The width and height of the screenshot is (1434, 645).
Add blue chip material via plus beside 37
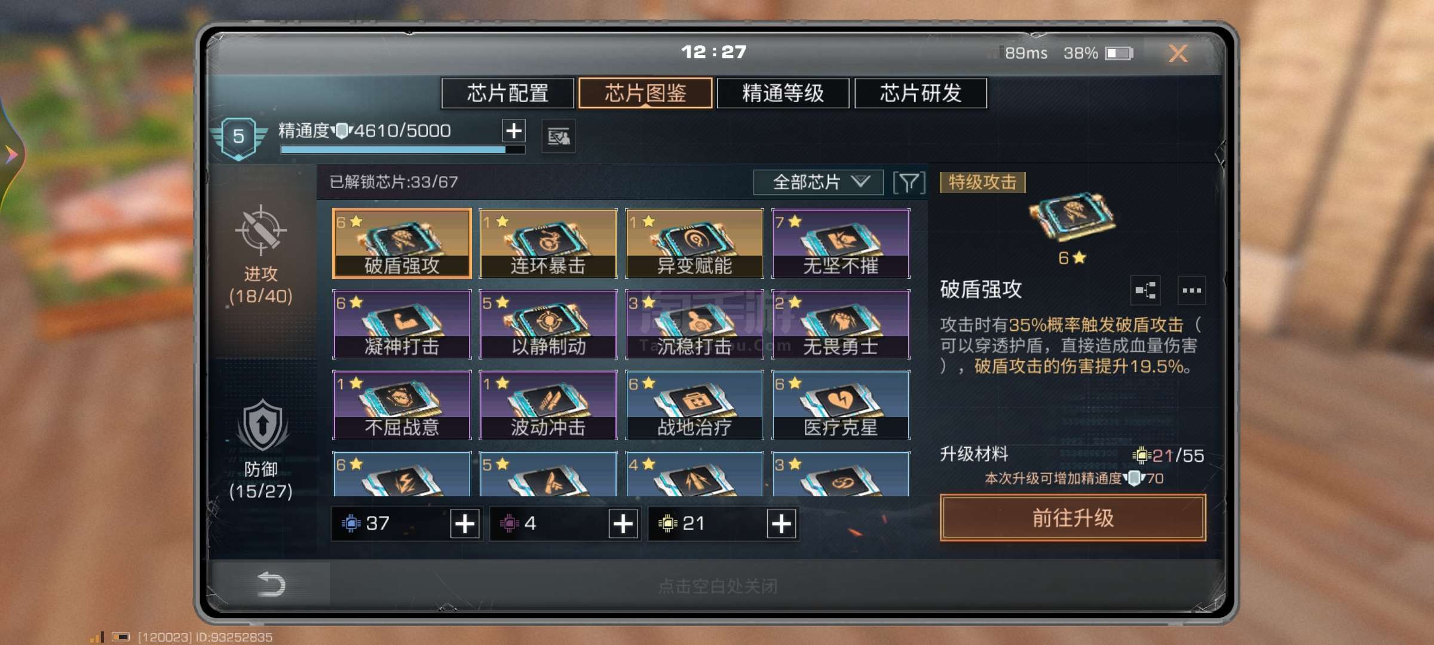pos(465,524)
